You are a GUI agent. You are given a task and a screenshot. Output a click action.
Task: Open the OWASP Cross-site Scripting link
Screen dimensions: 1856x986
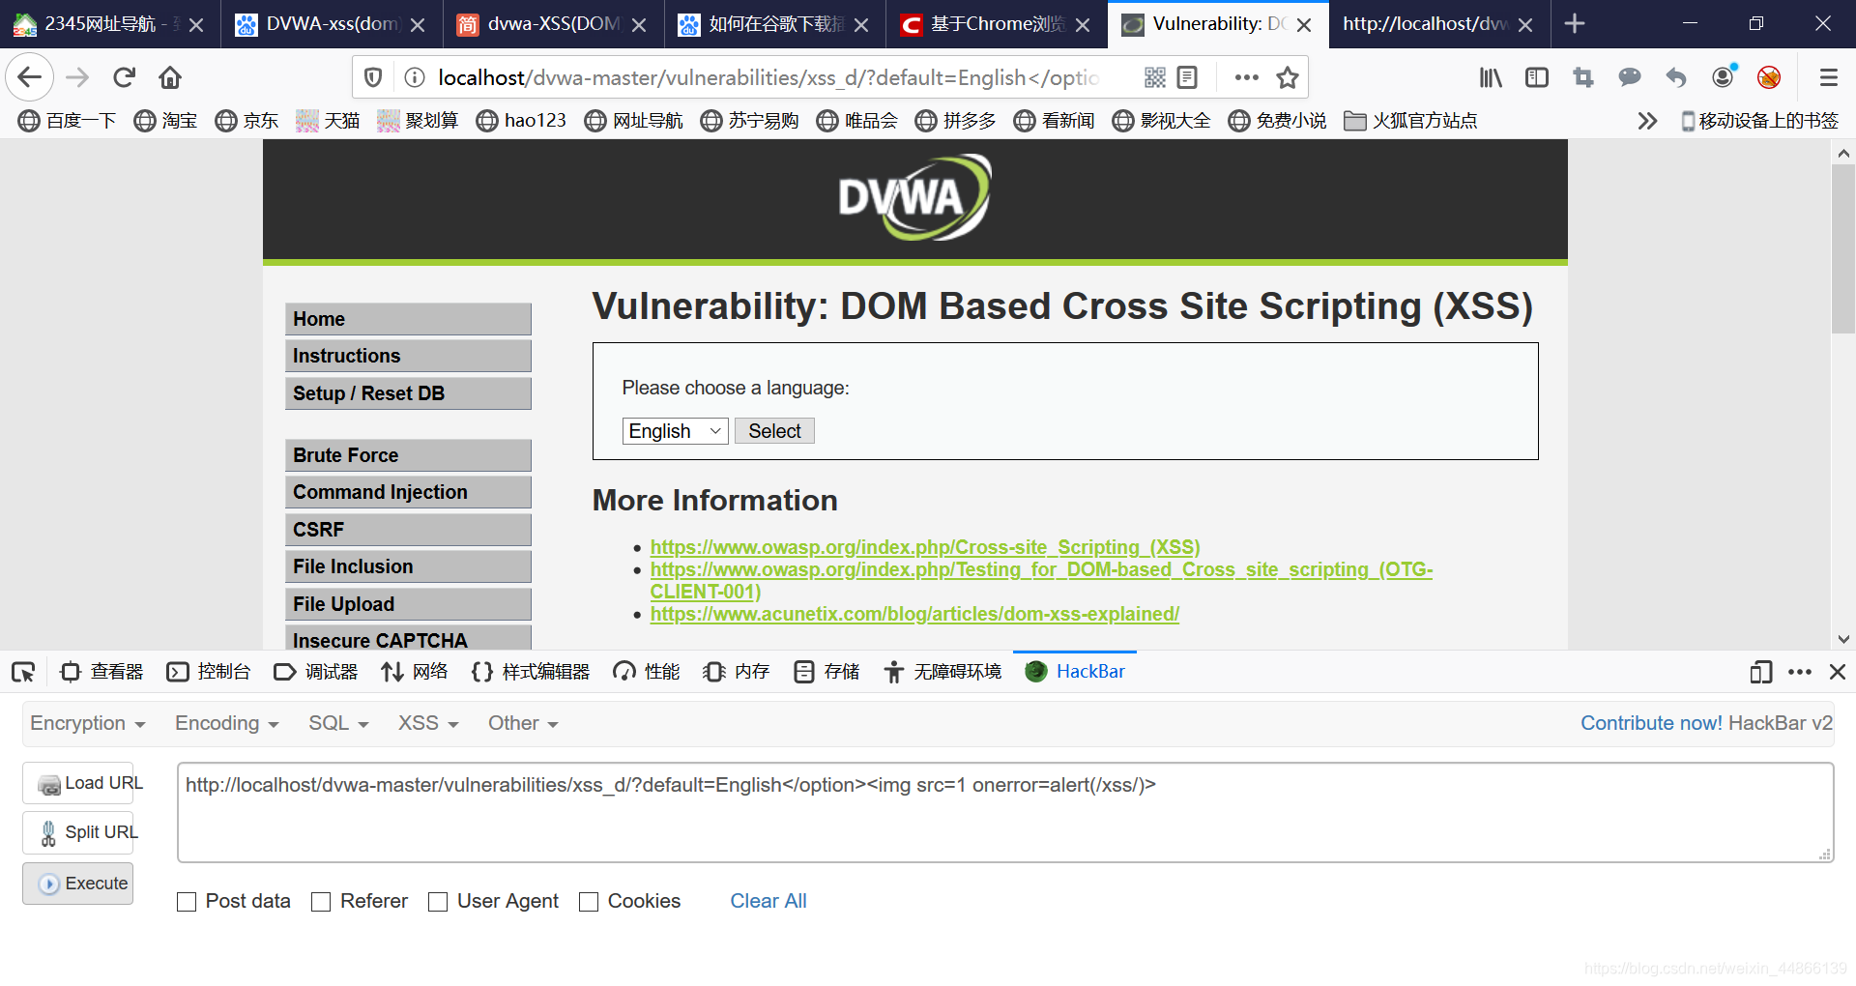[x=925, y=548]
